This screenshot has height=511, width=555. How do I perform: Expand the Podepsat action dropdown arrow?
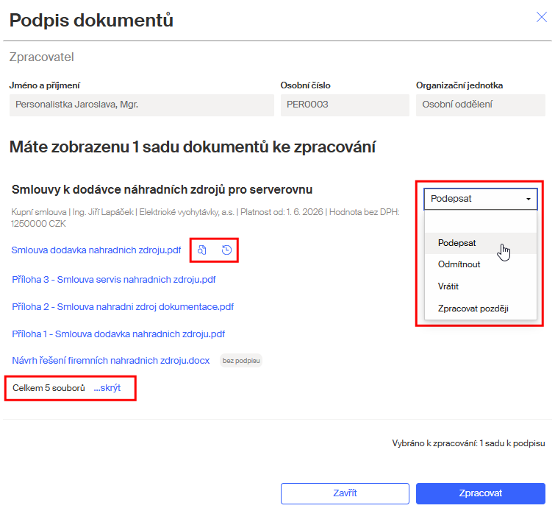pyautogui.click(x=528, y=199)
